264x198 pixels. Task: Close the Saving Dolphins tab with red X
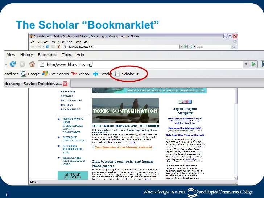point(65,84)
